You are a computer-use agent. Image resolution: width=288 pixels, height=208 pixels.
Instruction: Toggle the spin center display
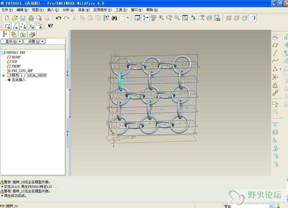[146, 18]
